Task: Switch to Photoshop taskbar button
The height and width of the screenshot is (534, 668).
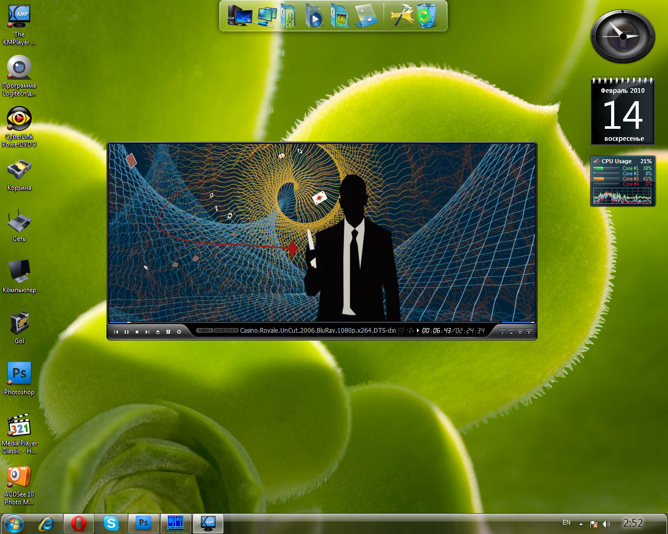Action: click(143, 523)
